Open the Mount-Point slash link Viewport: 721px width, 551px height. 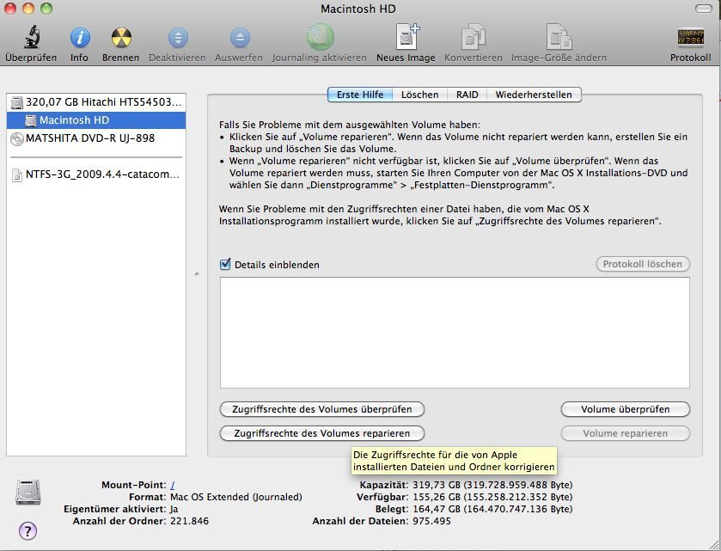click(x=173, y=485)
